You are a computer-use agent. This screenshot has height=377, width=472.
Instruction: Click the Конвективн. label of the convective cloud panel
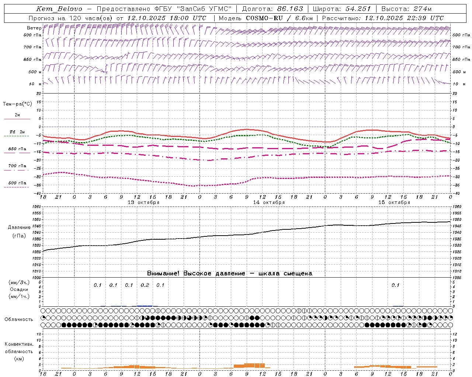(x=19, y=344)
